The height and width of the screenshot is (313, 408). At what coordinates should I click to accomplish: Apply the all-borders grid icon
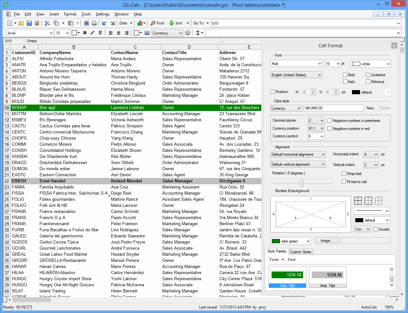[358, 201]
